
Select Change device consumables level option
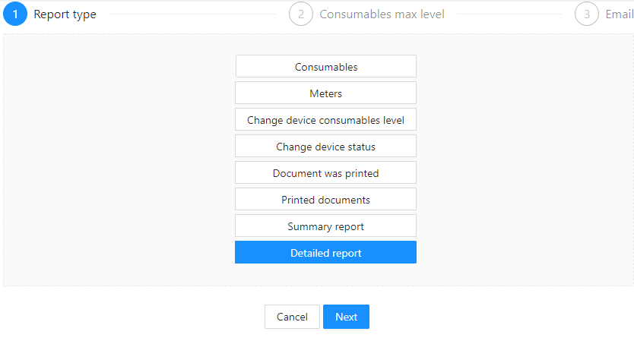[326, 119]
